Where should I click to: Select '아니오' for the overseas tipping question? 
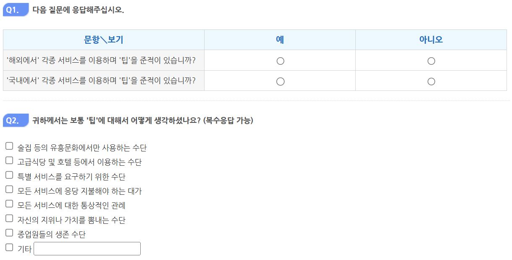point(431,61)
